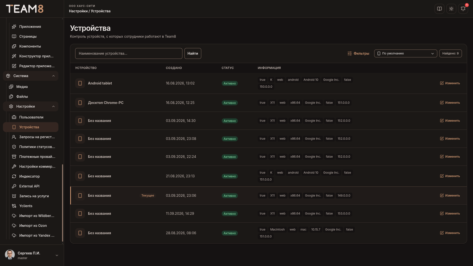Click Изменить on the 11.09.2026 device row
This screenshot has width=473, height=266.
pyautogui.click(x=450, y=213)
